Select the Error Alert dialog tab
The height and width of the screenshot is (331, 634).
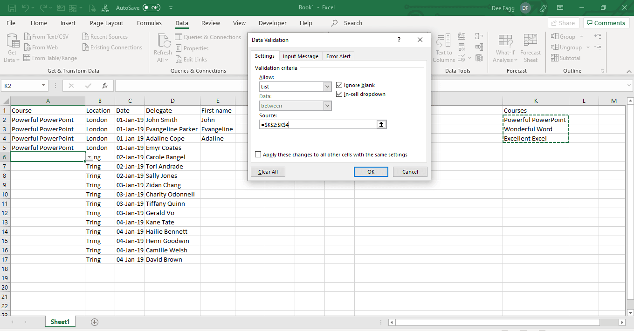pos(338,56)
